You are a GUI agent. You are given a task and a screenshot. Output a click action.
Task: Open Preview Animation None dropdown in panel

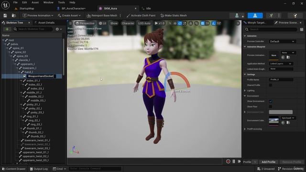pos(288,53)
